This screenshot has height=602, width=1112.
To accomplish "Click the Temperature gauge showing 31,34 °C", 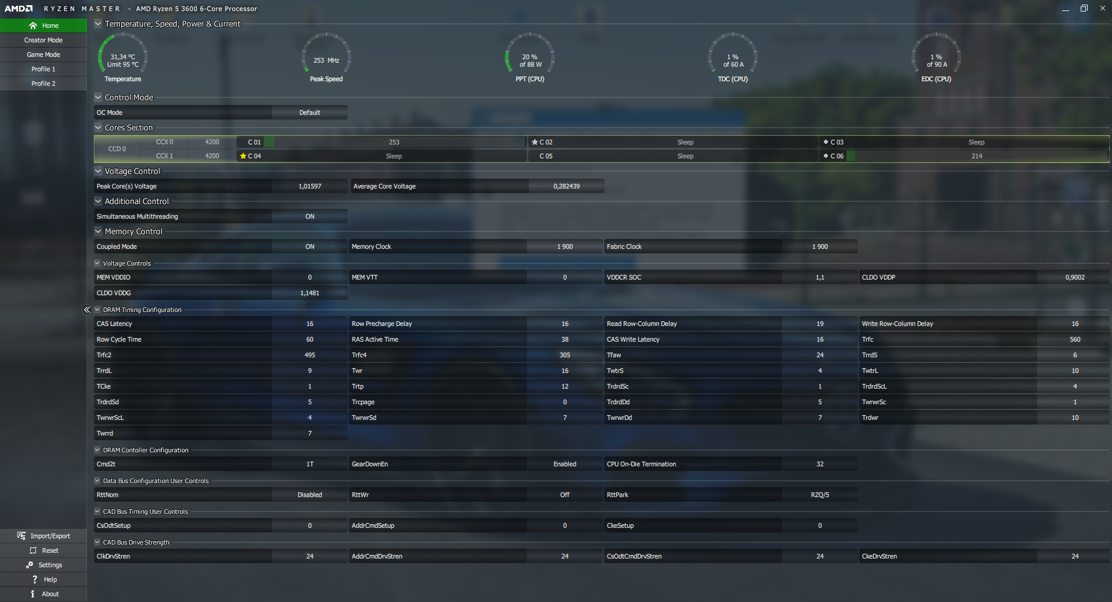I will tap(123, 57).
